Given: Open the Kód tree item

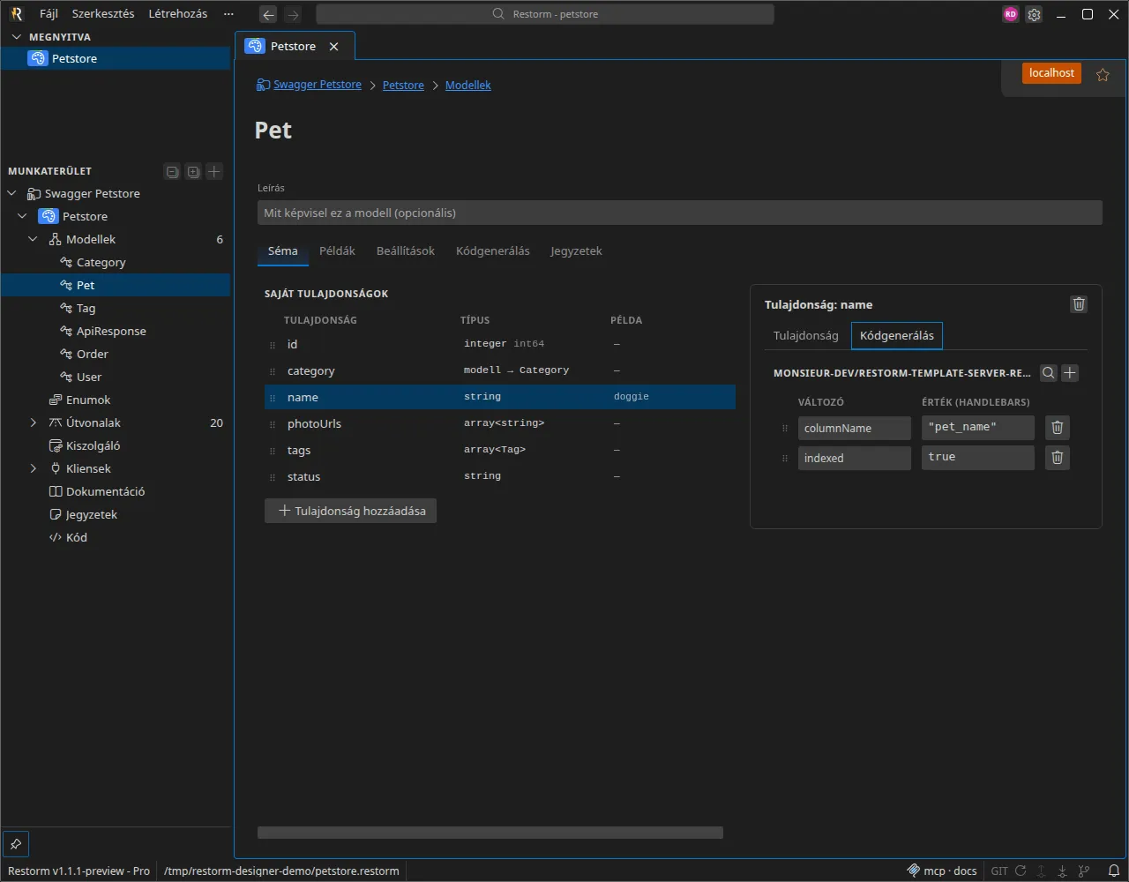Looking at the screenshot, I should pos(116,538).
